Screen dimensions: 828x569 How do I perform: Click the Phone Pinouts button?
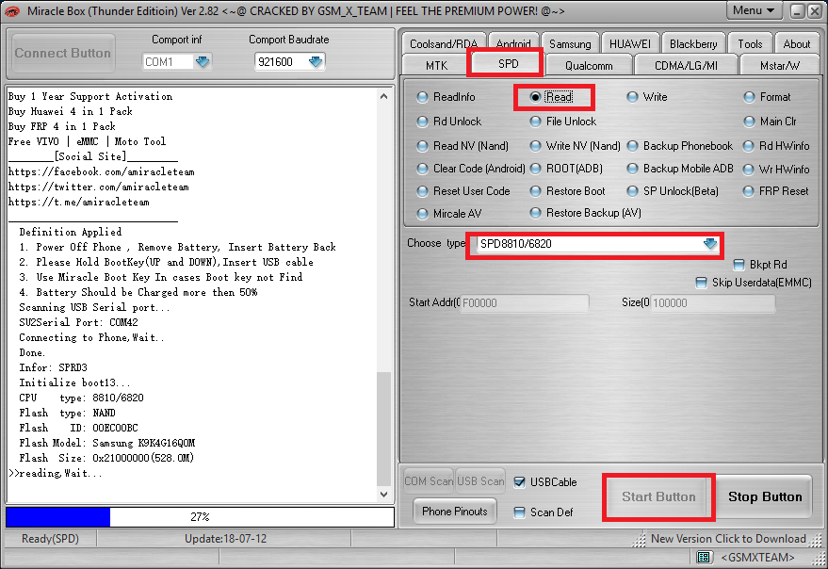click(455, 512)
